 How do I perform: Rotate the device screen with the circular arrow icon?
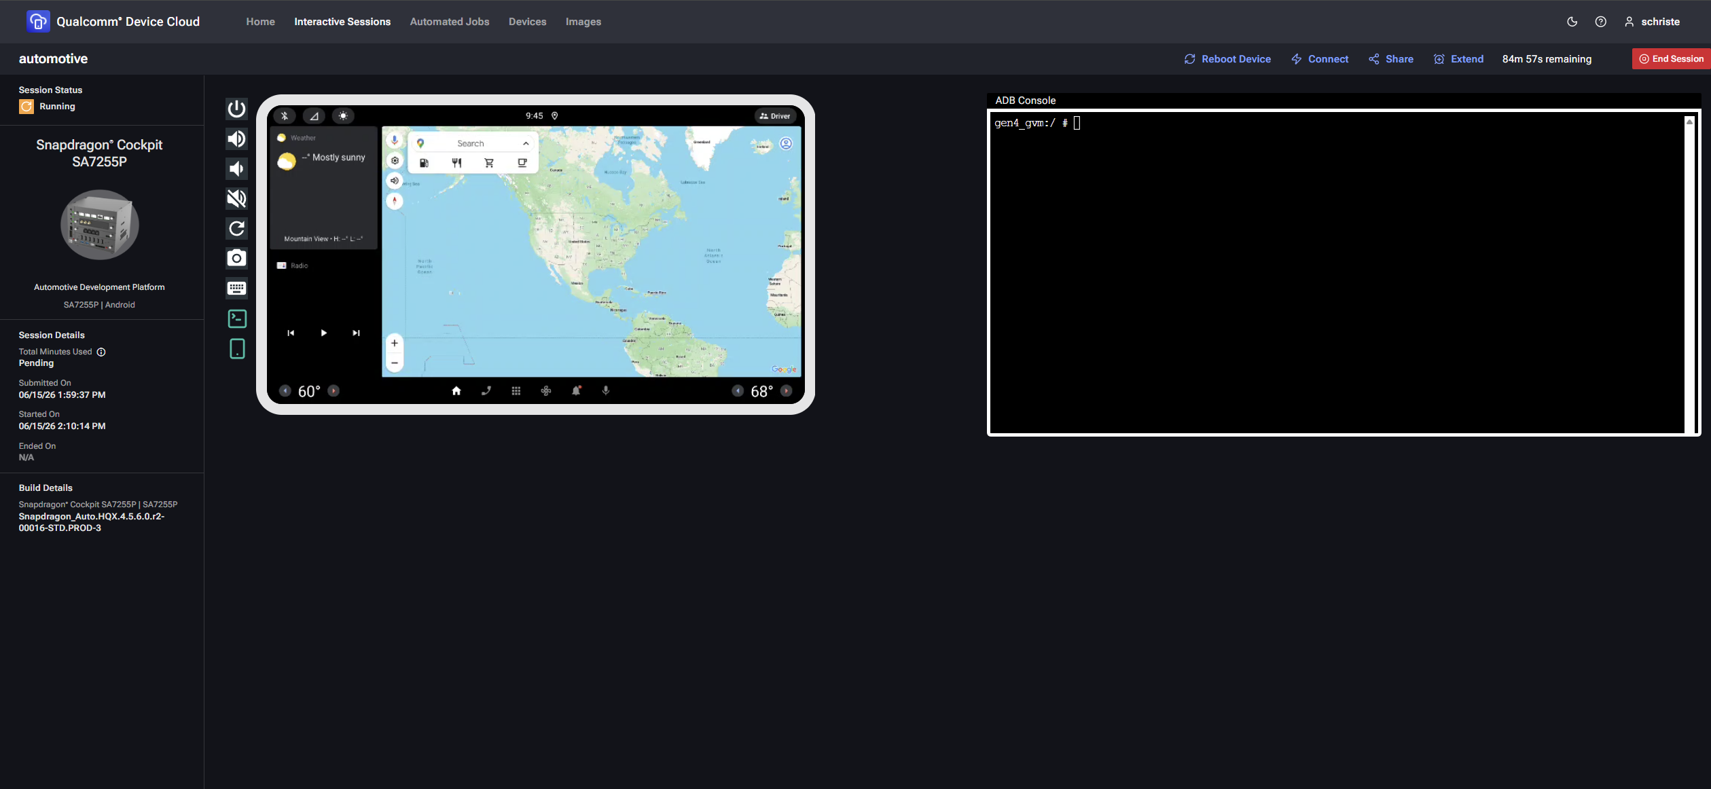236,229
